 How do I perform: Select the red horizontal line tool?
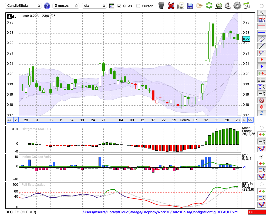(x=261, y=26)
